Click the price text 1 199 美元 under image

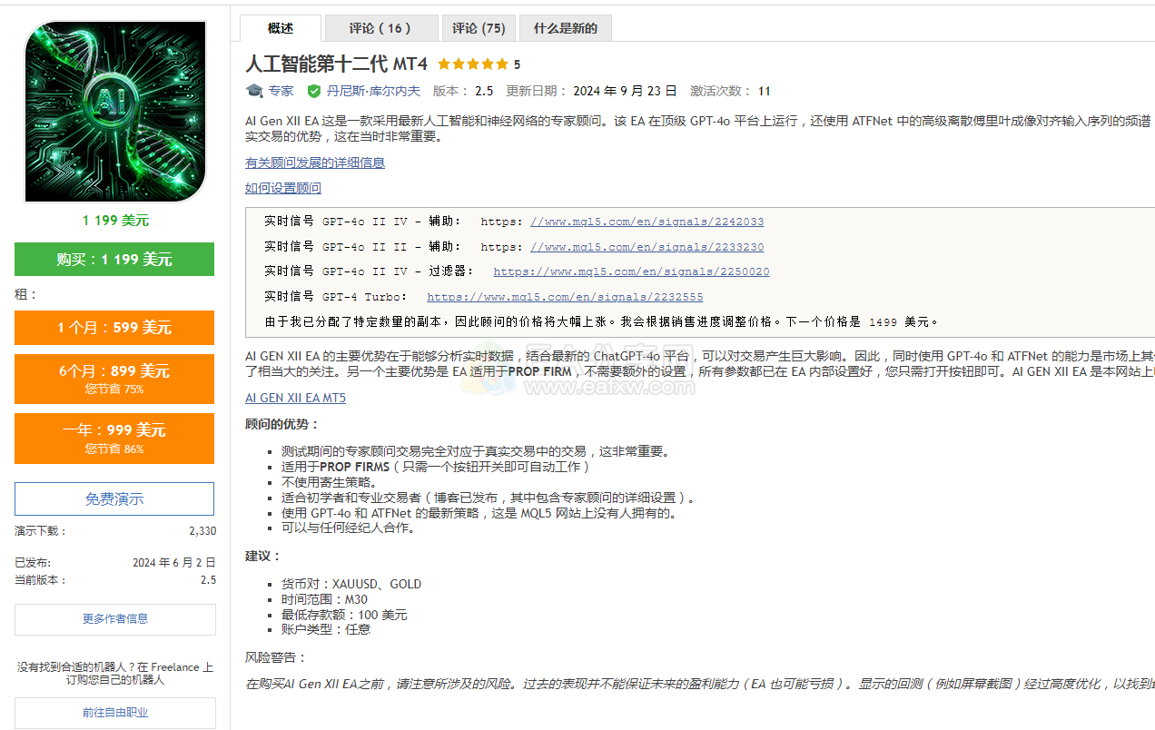(x=115, y=221)
